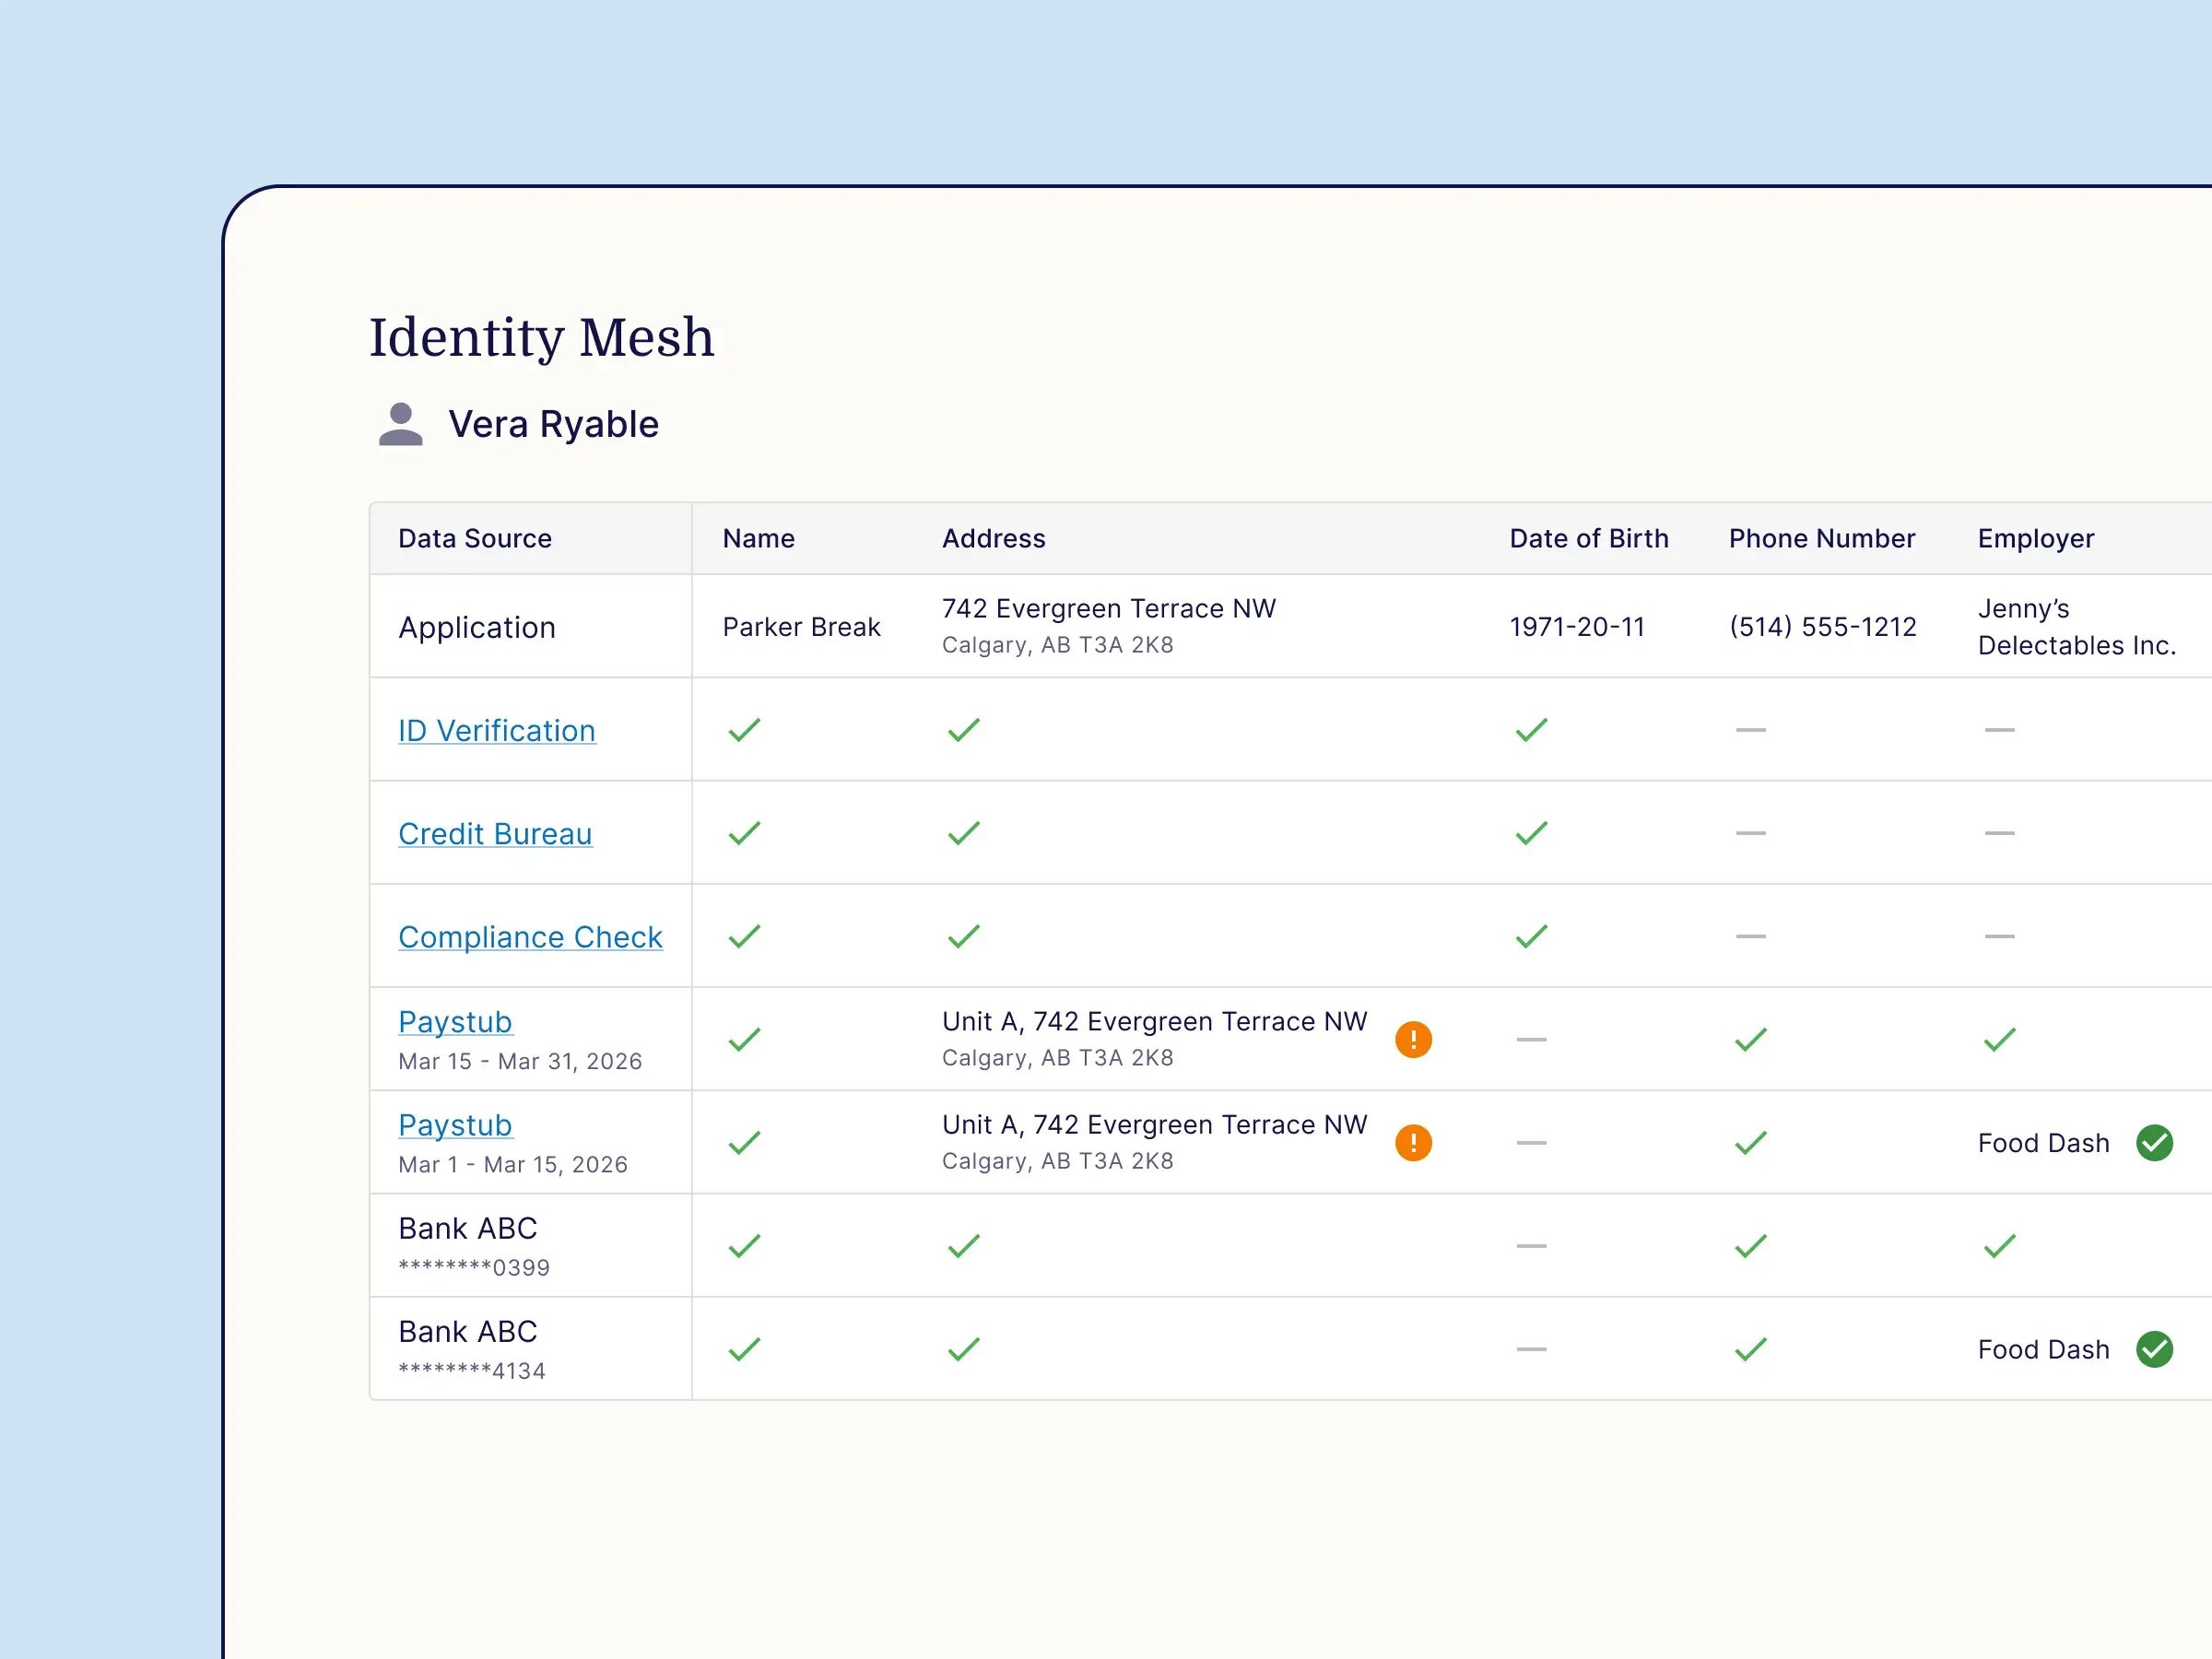The image size is (2212, 1659).
Task: Select the Application row
Action: click(x=477, y=627)
